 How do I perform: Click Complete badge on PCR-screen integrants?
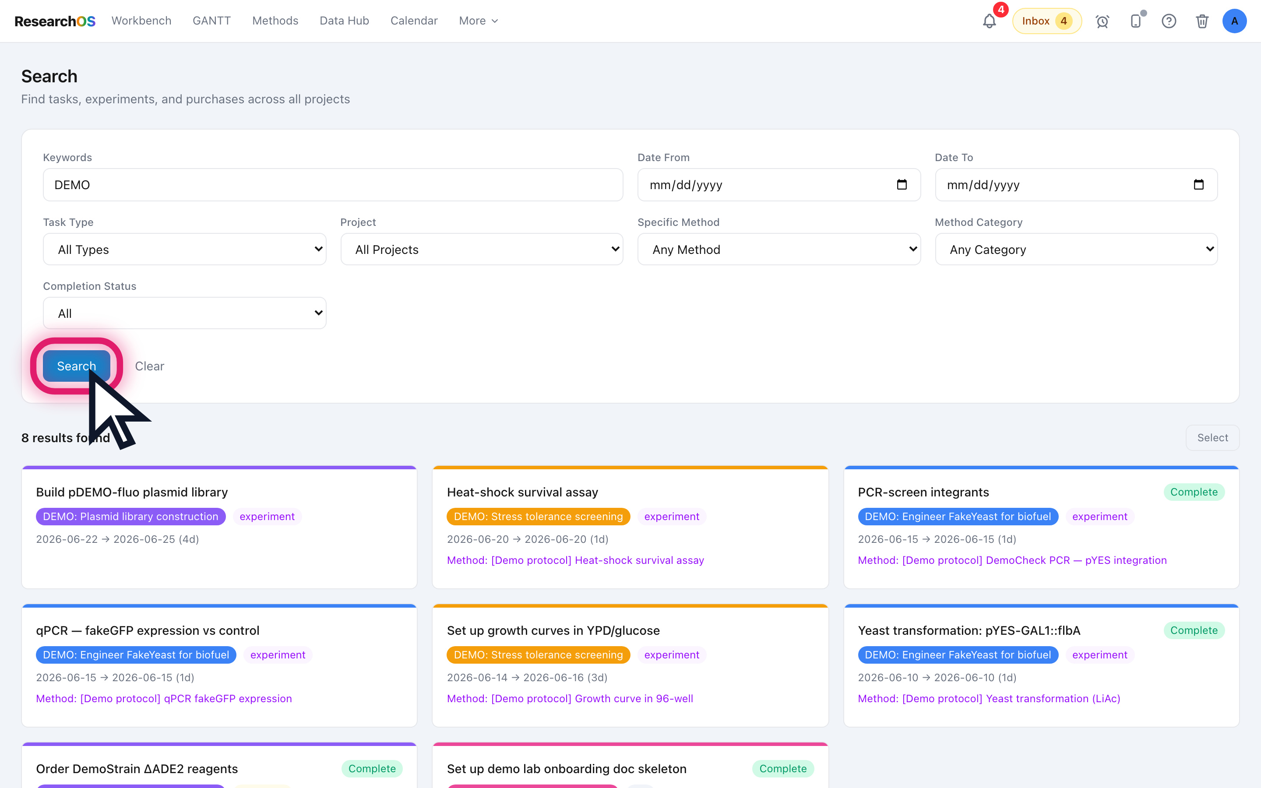(x=1194, y=492)
